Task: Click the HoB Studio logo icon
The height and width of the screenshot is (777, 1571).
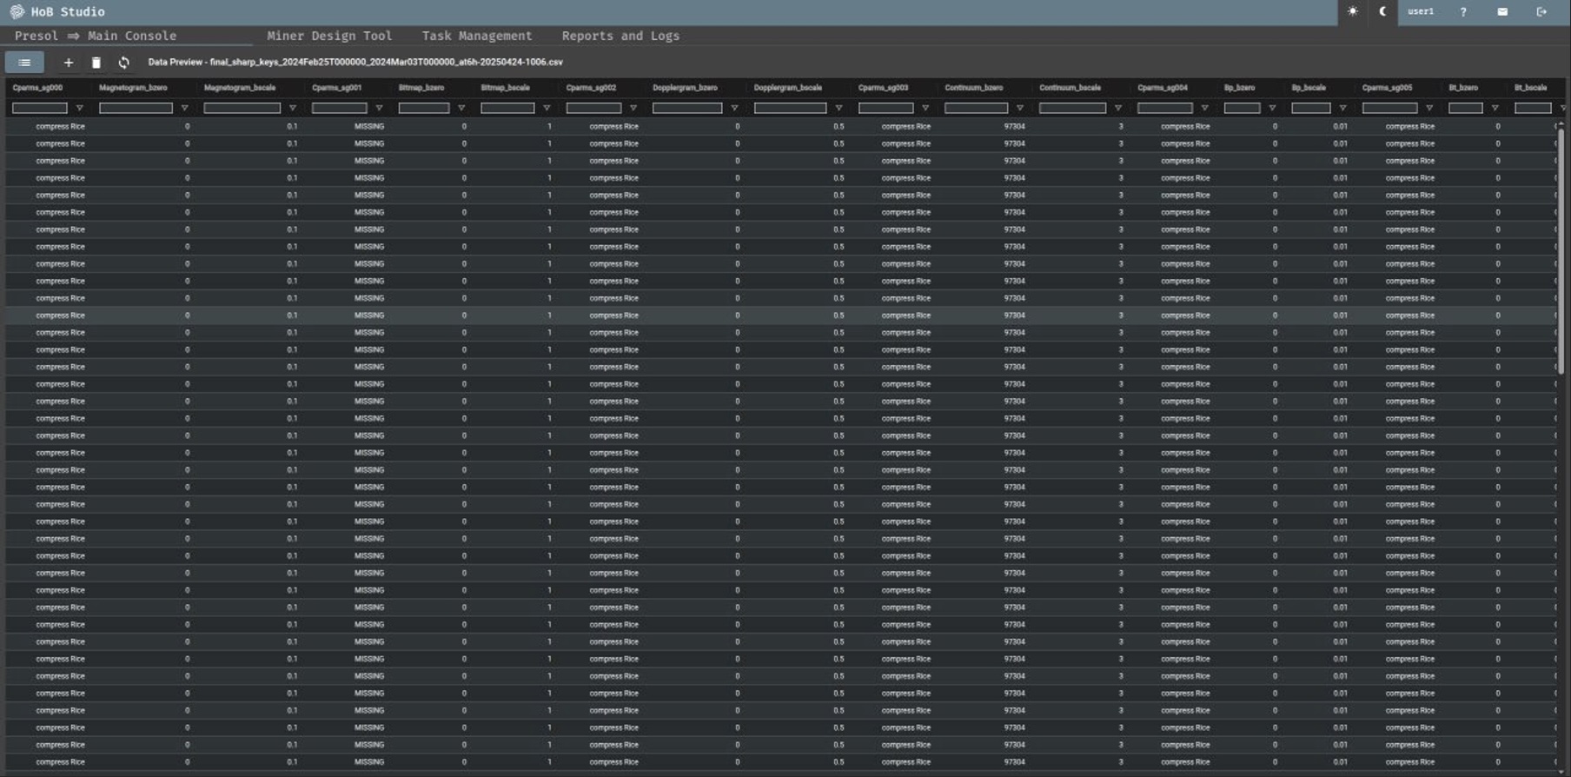Action: (17, 12)
